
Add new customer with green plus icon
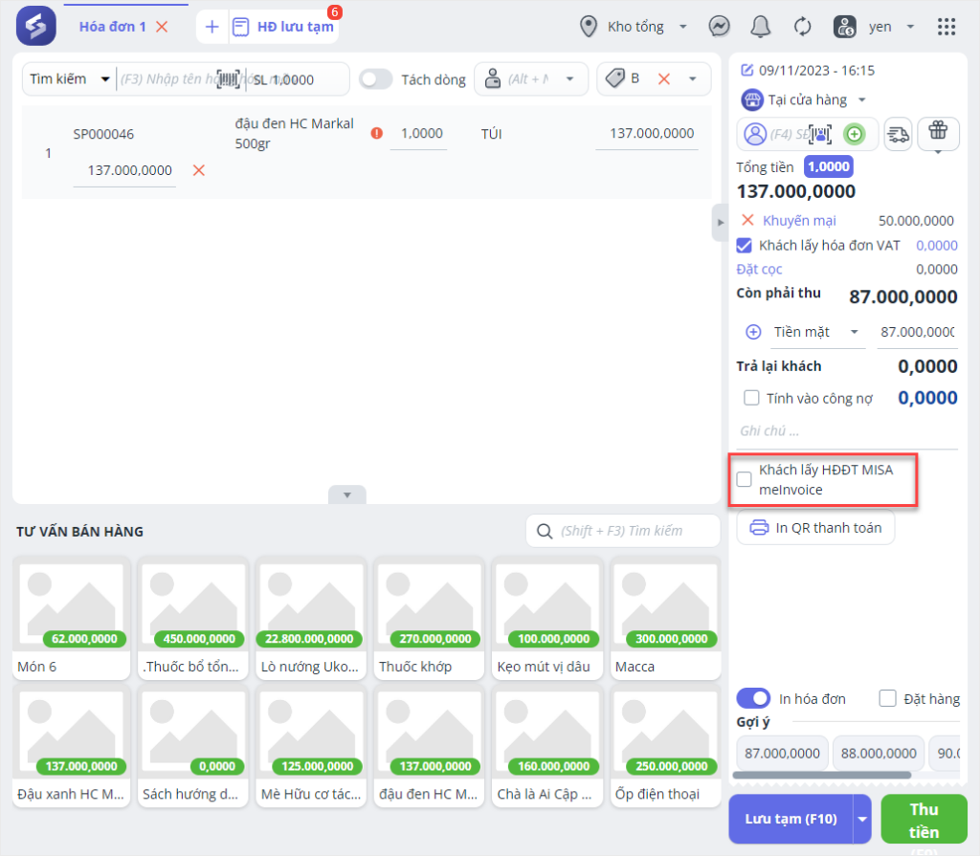coord(855,134)
